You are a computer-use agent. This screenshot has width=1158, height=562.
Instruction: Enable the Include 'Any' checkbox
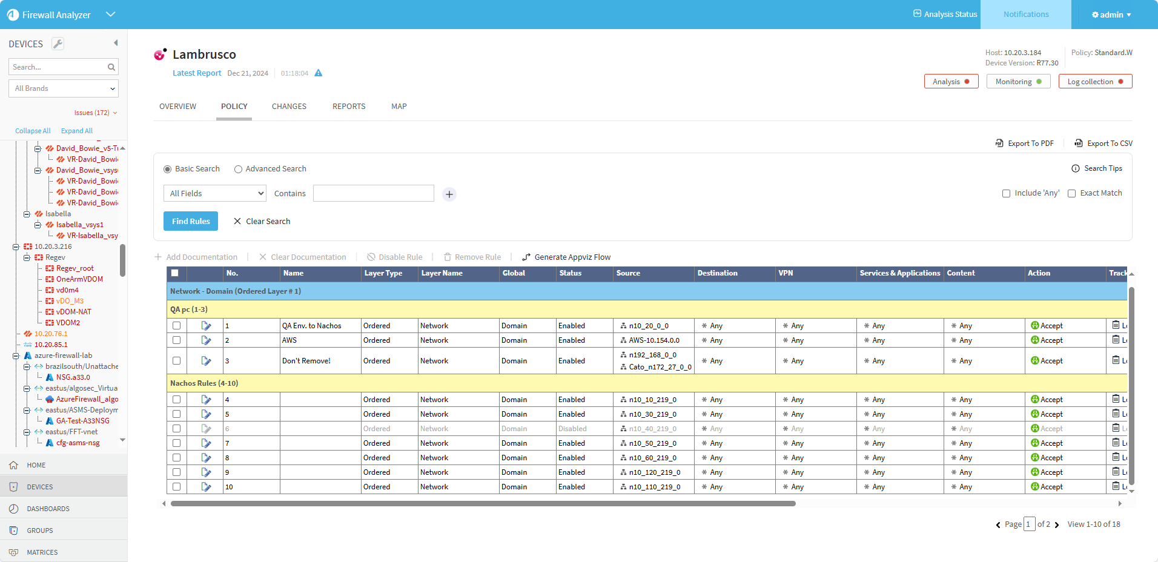coord(1006,194)
